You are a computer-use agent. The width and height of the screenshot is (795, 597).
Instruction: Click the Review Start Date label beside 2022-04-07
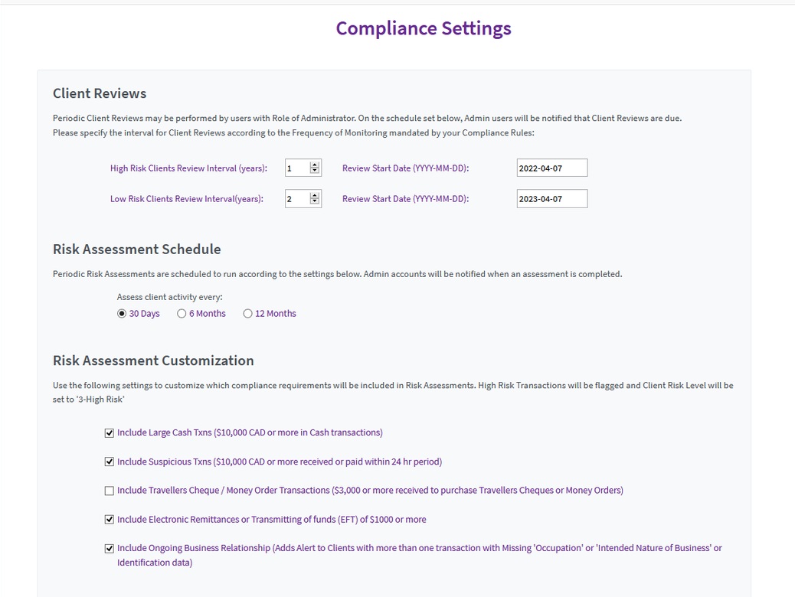click(406, 168)
